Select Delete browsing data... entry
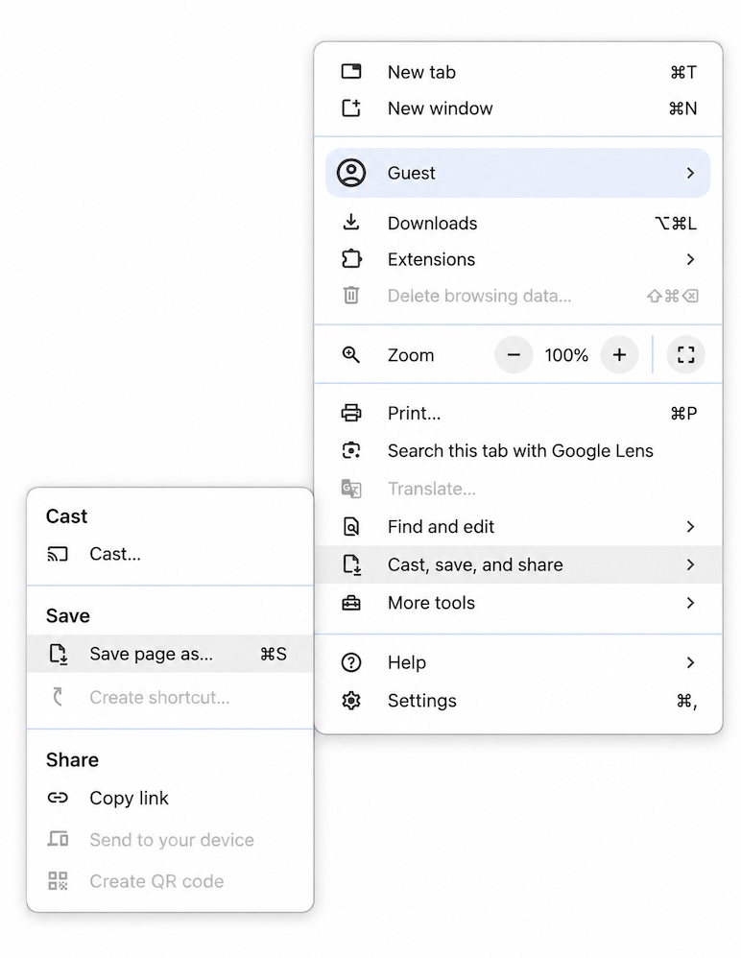741x958 pixels. [518, 296]
